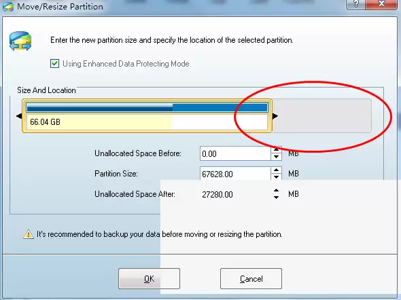This screenshot has width=401, height=300.
Task: Click the Size And Location group label
Action: (46, 90)
